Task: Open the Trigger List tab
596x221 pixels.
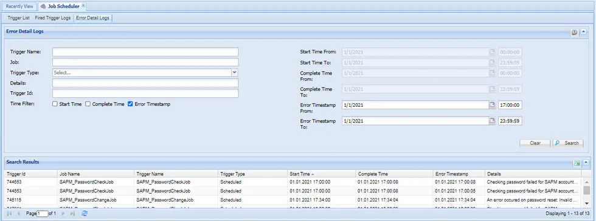Action: [x=19, y=18]
